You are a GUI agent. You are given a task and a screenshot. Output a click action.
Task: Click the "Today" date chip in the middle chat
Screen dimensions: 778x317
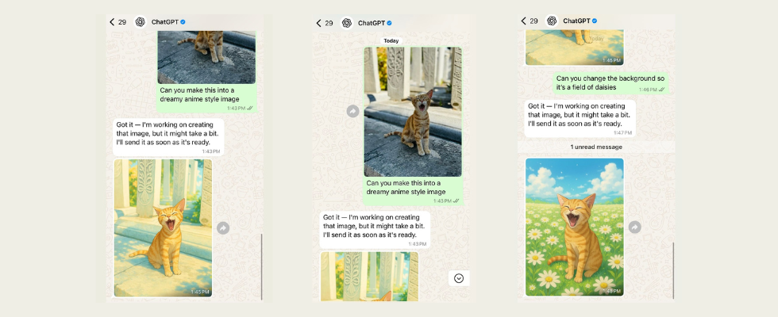pos(391,40)
